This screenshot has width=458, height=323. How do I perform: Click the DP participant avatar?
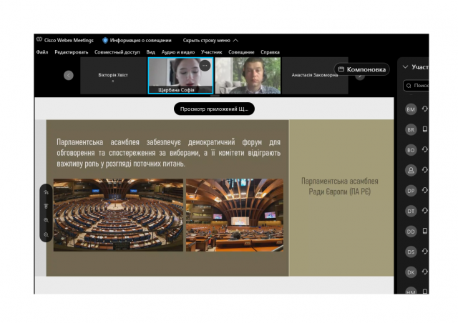coord(411,191)
